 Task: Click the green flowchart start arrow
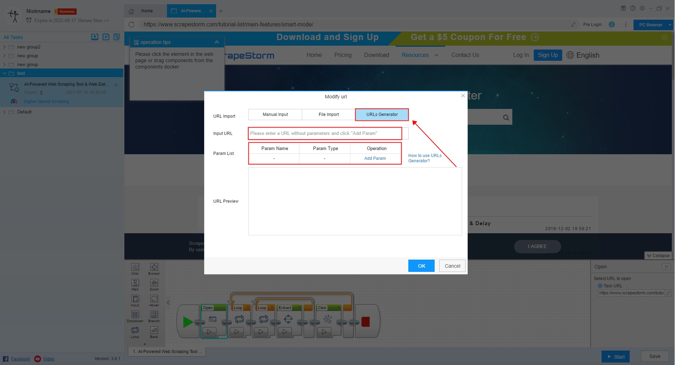click(188, 322)
